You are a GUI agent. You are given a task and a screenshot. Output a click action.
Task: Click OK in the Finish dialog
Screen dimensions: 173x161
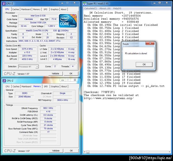[x=144, y=65]
